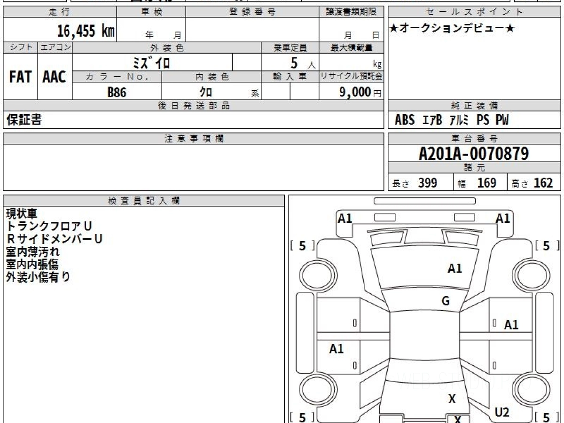Image resolution: width=564 pixels, height=423 pixels.
Task: Click the ミズイロ exterior color value
Action: (x=152, y=63)
